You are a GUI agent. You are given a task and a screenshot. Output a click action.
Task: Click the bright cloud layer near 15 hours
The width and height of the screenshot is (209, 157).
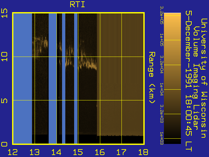[88, 64]
